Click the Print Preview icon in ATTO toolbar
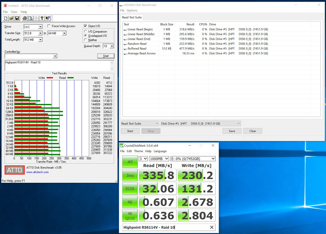 [30, 18]
